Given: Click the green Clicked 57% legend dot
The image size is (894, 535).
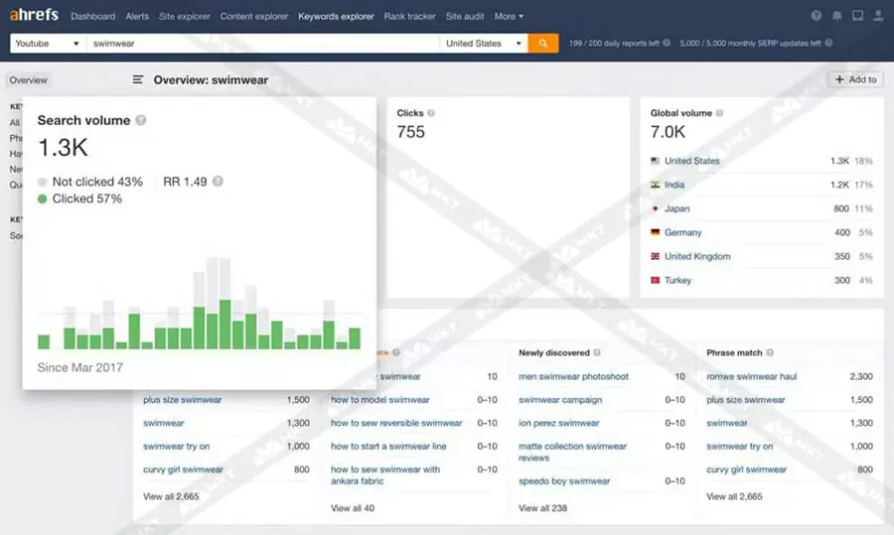Looking at the screenshot, I should point(42,200).
